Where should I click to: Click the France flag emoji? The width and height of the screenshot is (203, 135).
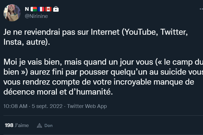click(41, 9)
